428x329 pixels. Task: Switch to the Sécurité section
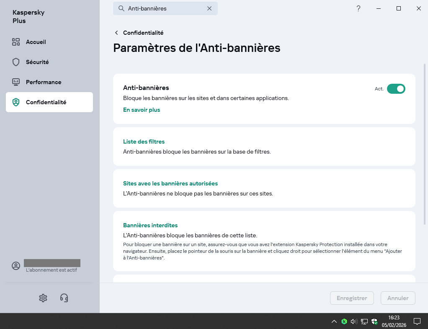click(37, 62)
